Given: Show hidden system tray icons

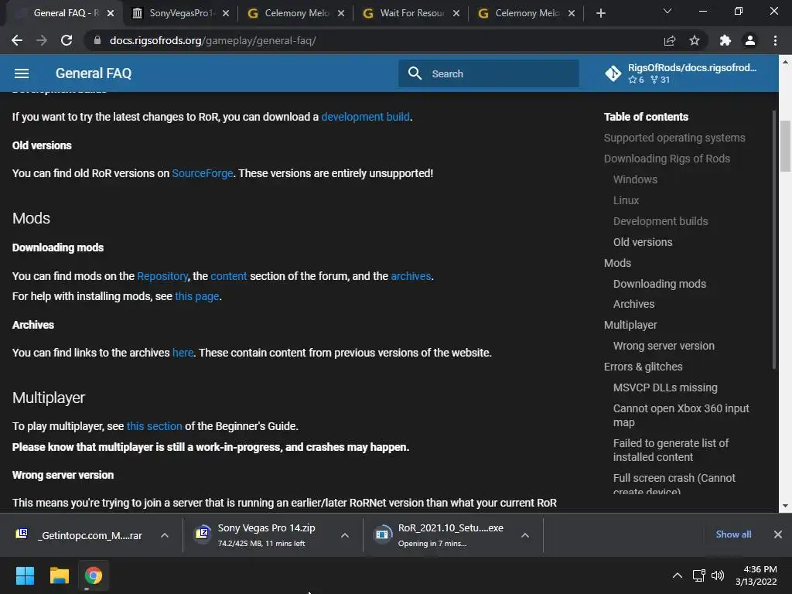Looking at the screenshot, I should (x=678, y=575).
